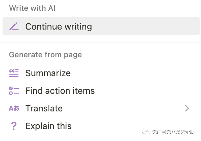
Task: Click empty space between Translate label and chevron
Action: [123, 108]
